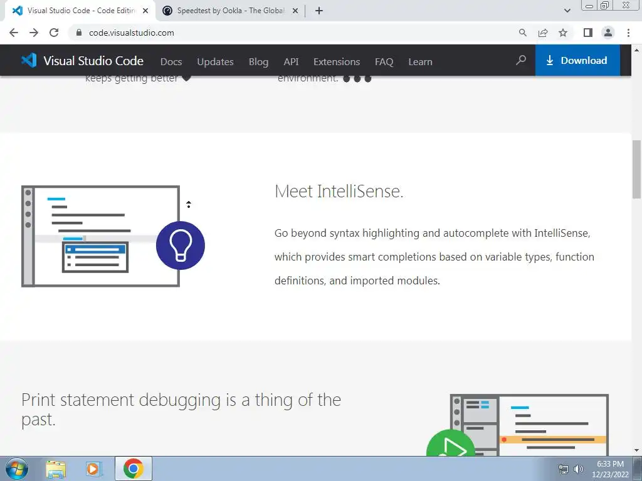The width and height of the screenshot is (642, 481).
Task: Click the Show desktop strip on the taskbar
Action: [x=638, y=468]
